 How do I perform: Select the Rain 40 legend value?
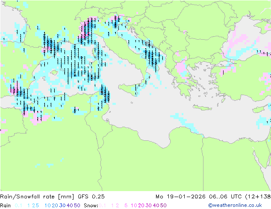(x=70, y=206)
